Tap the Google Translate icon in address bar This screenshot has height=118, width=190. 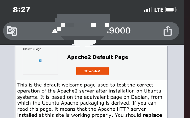click(12, 31)
